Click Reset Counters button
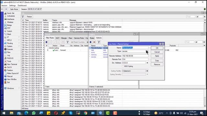Viewport: 207px width, 116px height. tap(78, 42)
